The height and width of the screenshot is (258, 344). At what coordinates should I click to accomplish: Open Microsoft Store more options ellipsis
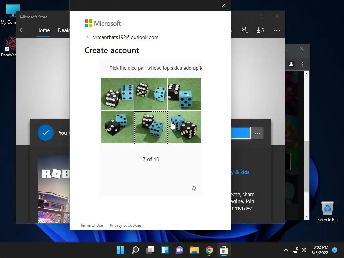click(x=277, y=30)
